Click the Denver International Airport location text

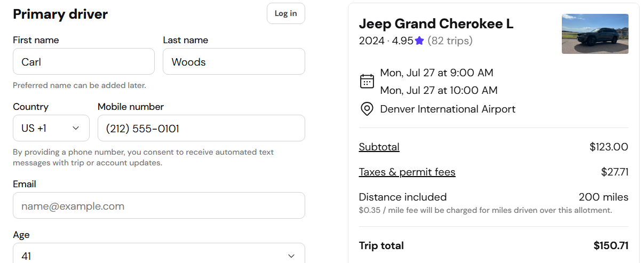[x=448, y=109]
